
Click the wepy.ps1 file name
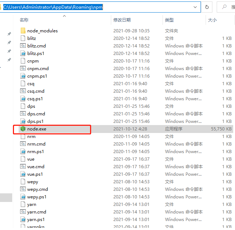point(37,197)
